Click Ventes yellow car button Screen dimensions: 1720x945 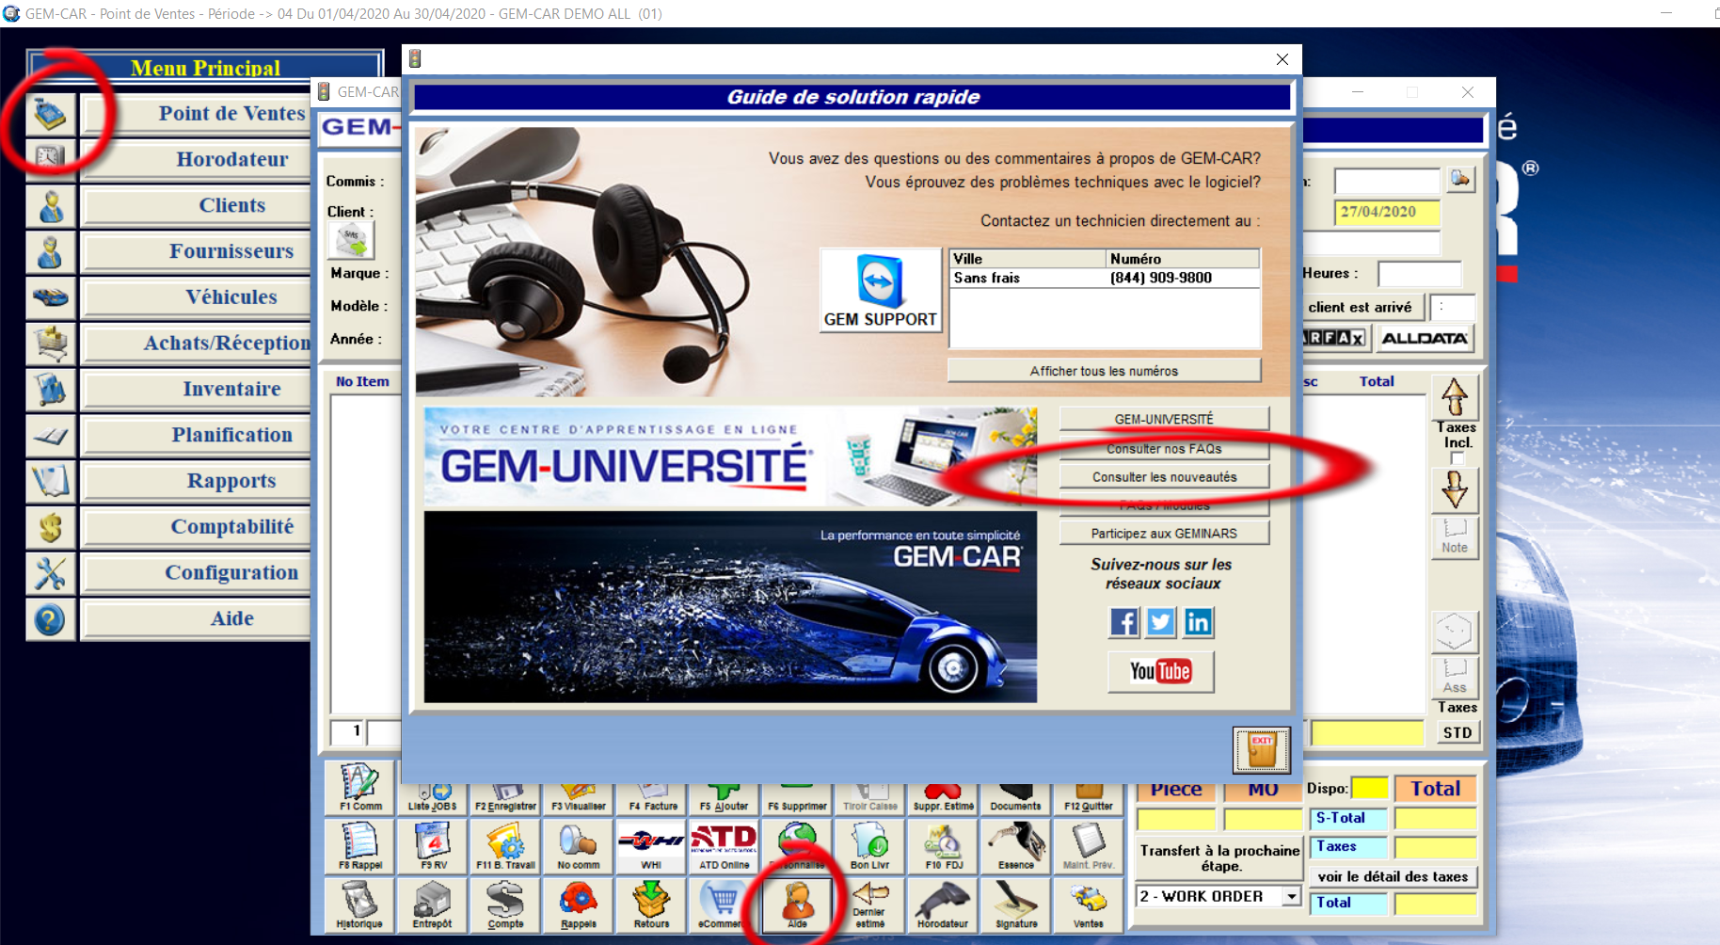(x=1089, y=905)
